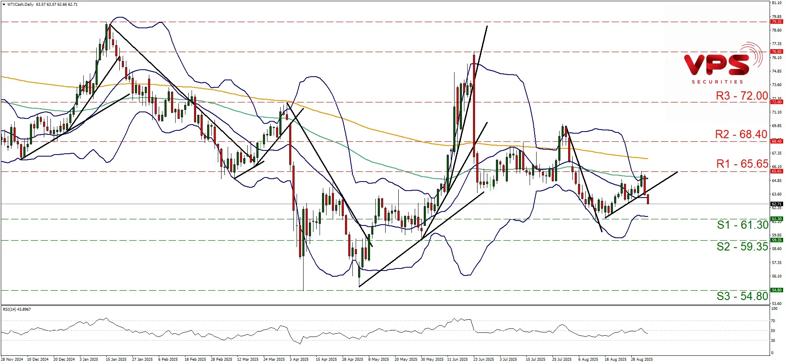Image resolution: width=786 pixels, height=364 pixels.
Task: Click the red 79.35 price tag
Action: pos(776,22)
